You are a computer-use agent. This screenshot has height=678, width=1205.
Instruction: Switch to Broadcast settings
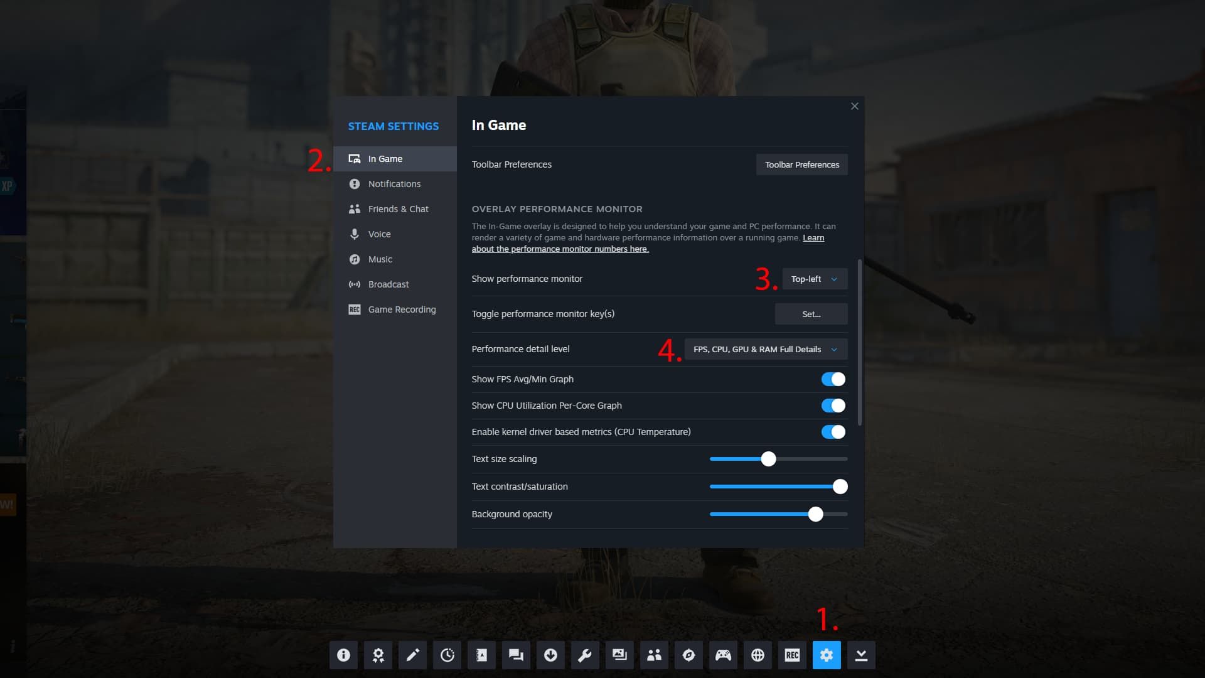395,284
